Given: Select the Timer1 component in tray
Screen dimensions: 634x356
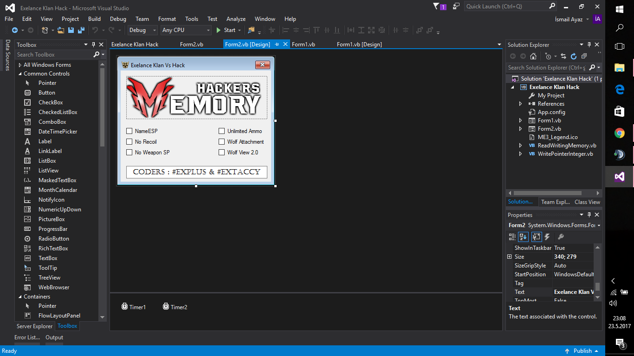Looking at the screenshot, I should tap(134, 307).
